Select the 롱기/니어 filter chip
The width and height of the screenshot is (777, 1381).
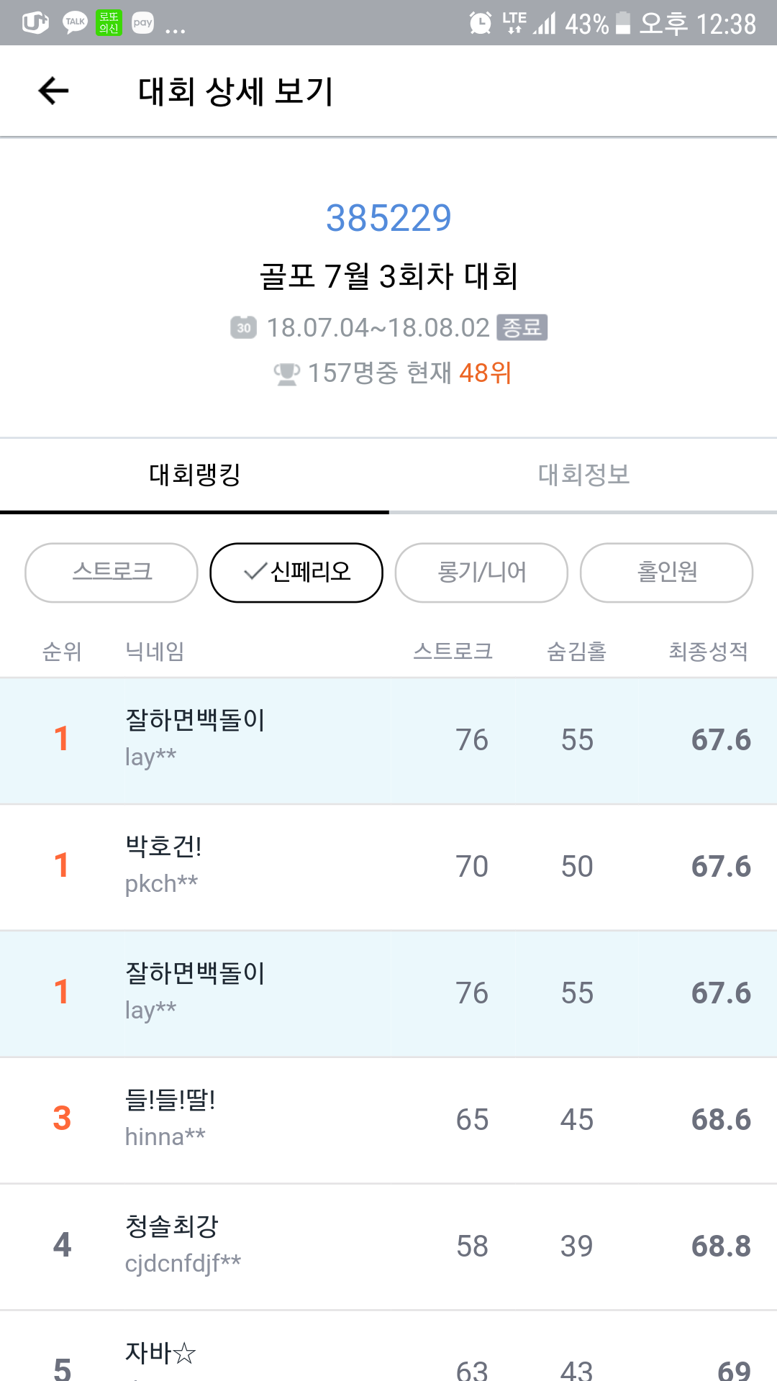(x=481, y=573)
